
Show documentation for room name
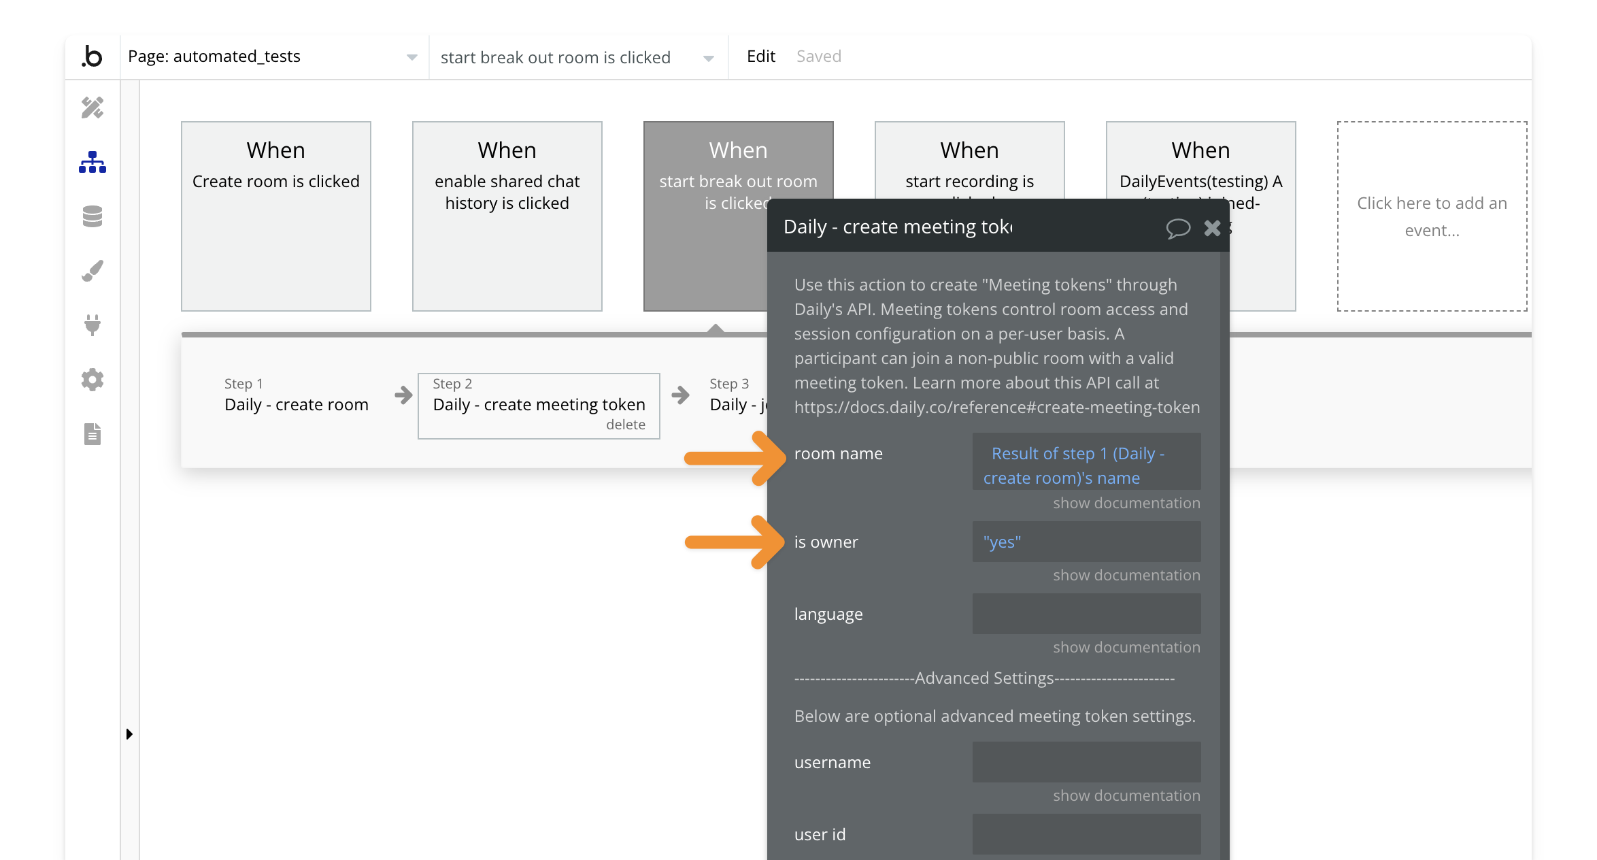[x=1126, y=503]
